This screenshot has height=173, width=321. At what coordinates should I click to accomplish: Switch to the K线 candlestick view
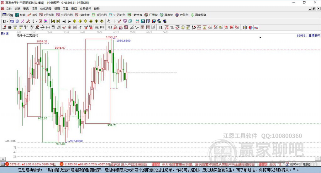(x=32, y=15)
